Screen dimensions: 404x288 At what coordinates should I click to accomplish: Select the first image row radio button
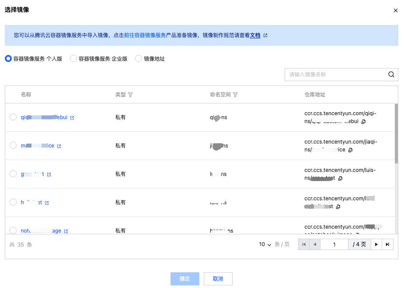coord(13,117)
